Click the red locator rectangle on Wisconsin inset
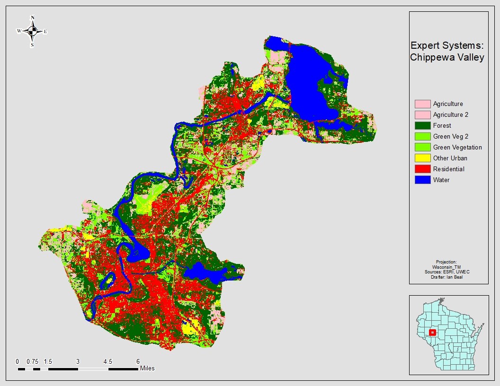 432,332
